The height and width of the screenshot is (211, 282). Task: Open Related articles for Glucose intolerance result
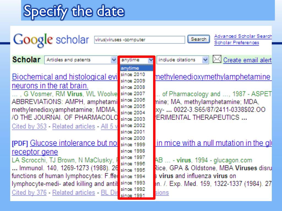click(74, 193)
